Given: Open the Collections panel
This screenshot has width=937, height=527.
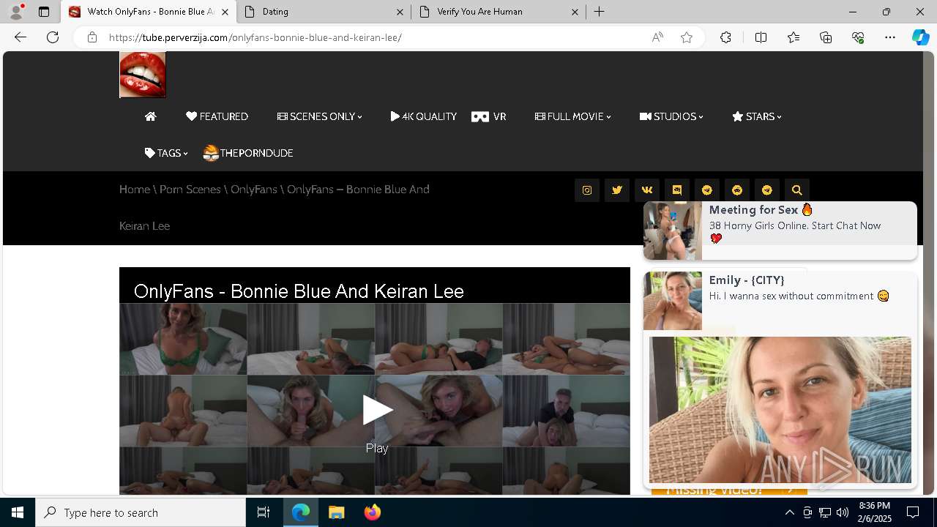Looking at the screenshot, I should [826, 37].
